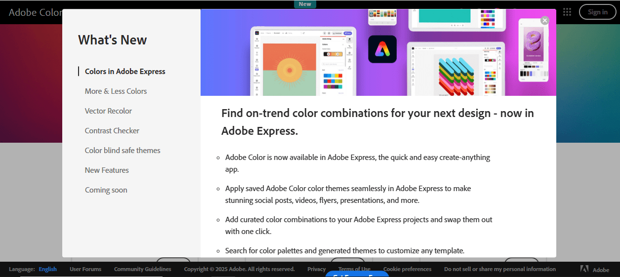Open the User Forums link
The height and width of the screenshot is (277, 620).
(85, 269)
